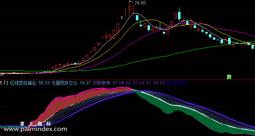
Task: Click the A7: 56.59 indicator value
Action: (x=155, y=83)
